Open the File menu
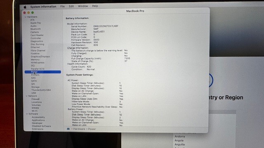264x148 pixels. tap(62, 7)
